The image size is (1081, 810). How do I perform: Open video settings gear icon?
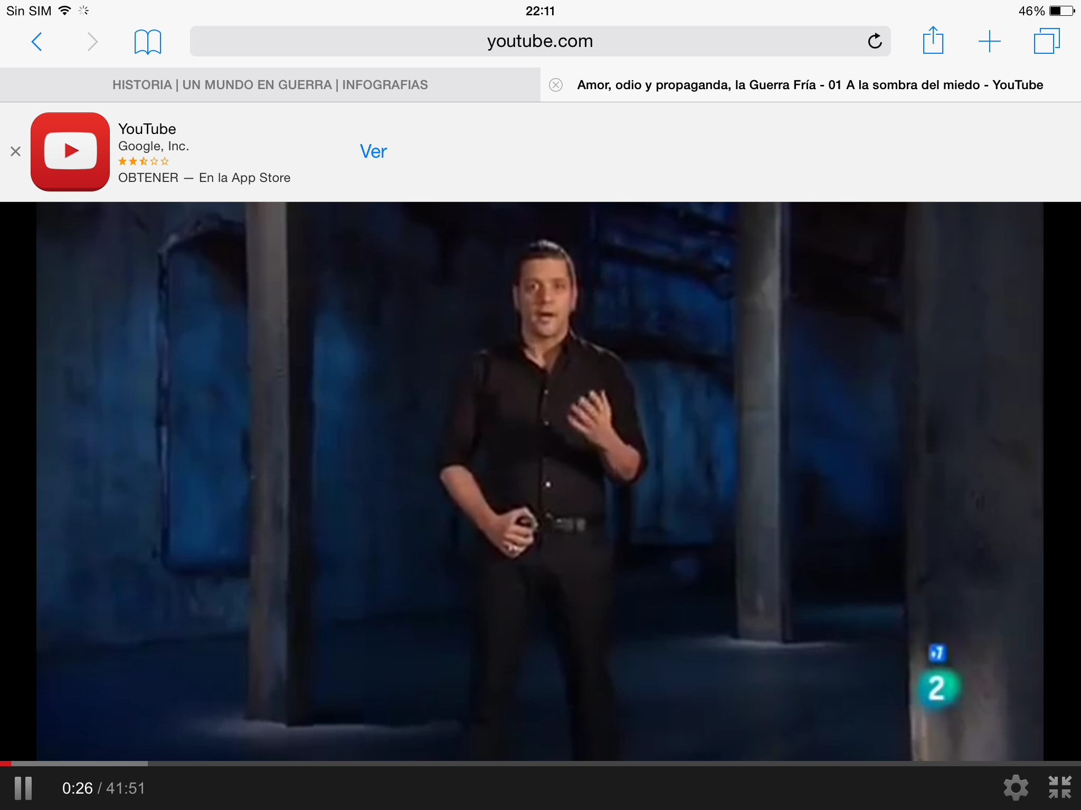[x=1016, y=788]
